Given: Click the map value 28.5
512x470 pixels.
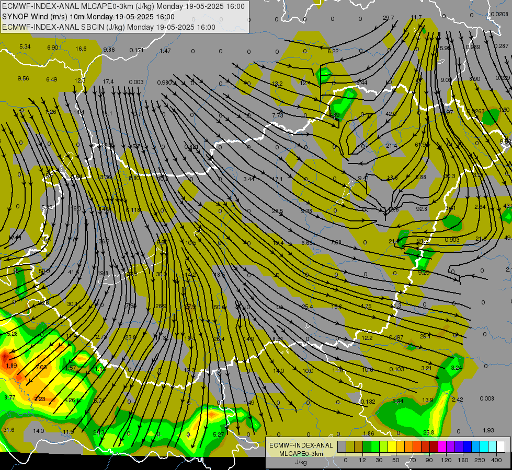Looking at the screenshot, I should point(278,211).
